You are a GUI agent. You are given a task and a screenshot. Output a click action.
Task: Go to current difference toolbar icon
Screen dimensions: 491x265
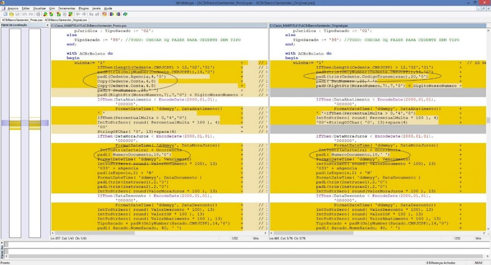(65, 14)
